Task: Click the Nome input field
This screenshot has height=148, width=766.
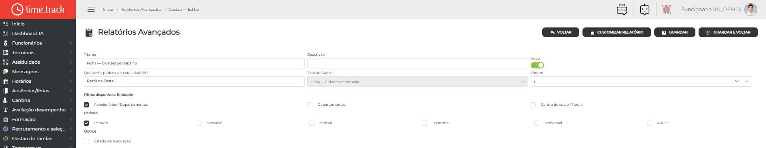Action: pos(194,63)
